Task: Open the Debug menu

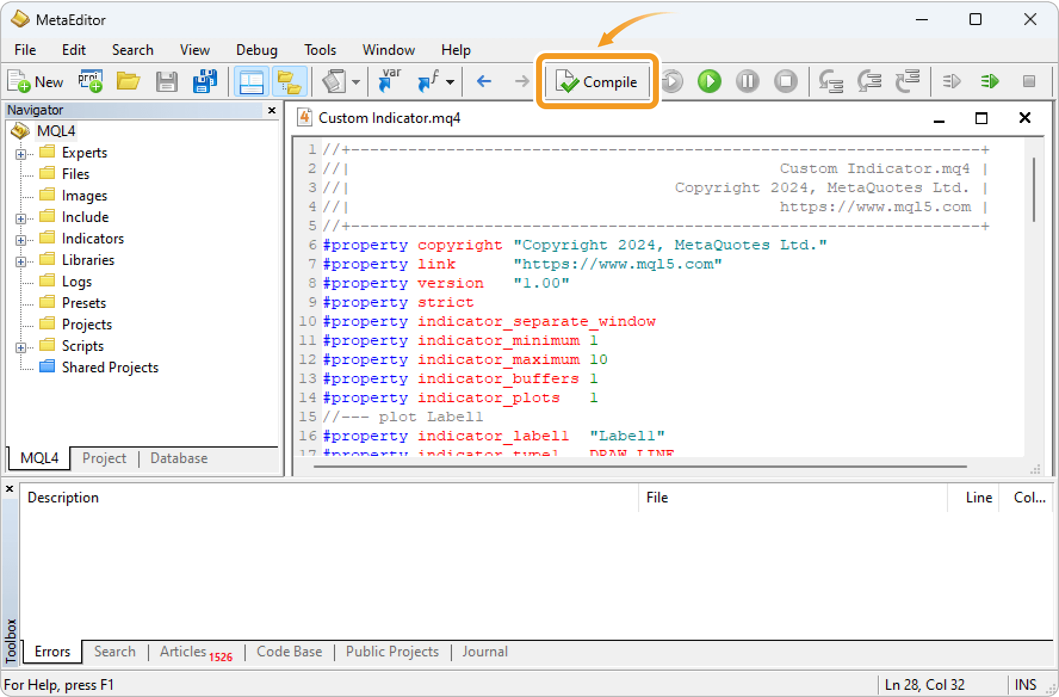Action: coord(256,50)
